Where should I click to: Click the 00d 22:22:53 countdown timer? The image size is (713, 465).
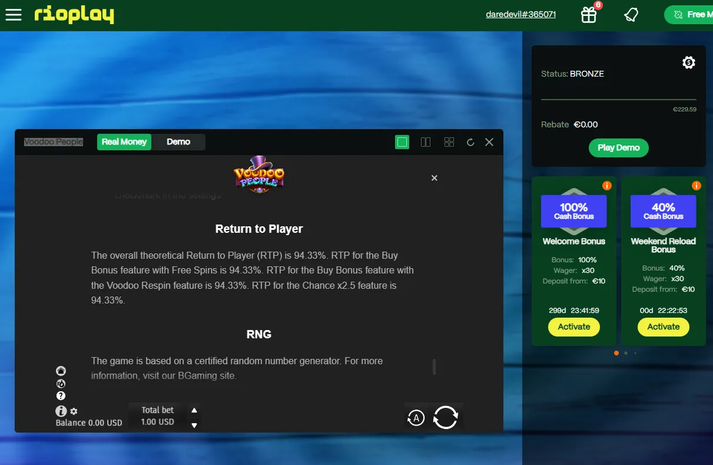[664, 311]
